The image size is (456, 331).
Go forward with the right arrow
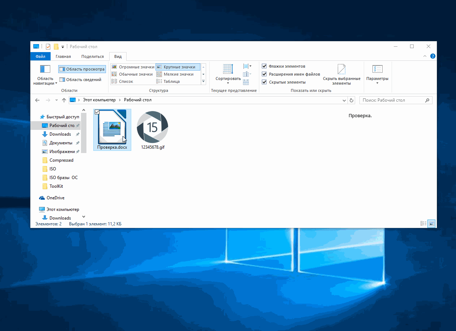point(48,100)
